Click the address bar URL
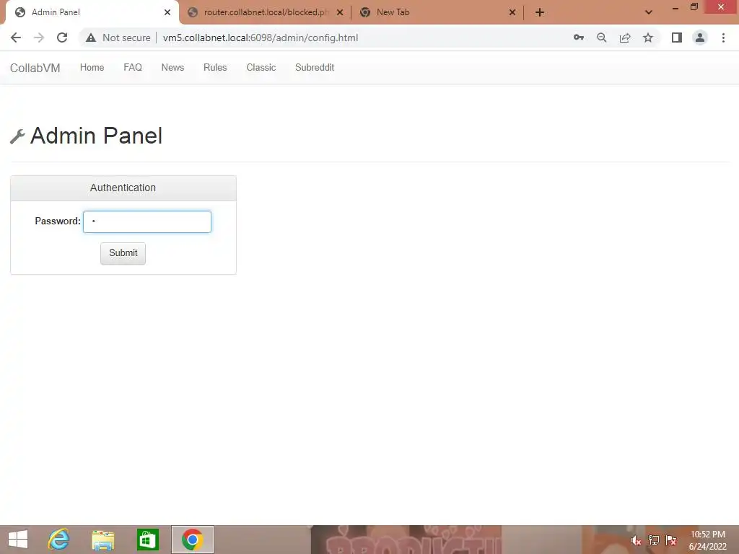Screen dimensions: 739x554 [261, 38]
